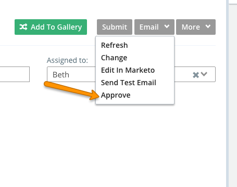Click the orange arrow pointing at Approve
This screenshot has height=187, width=237.
tap(71, 90)
